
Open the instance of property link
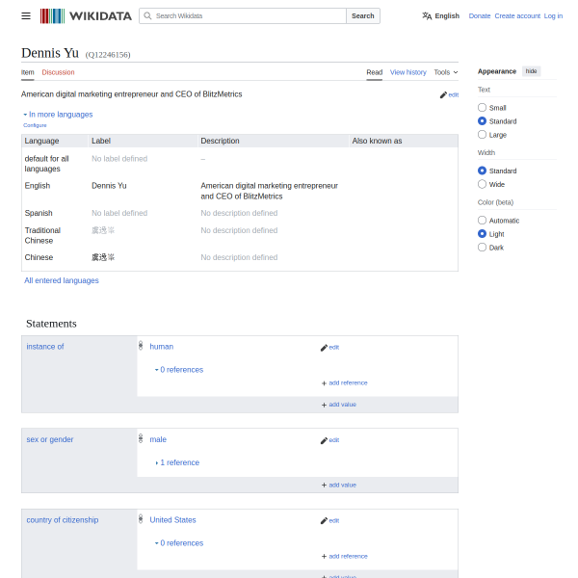pos(45,347)
